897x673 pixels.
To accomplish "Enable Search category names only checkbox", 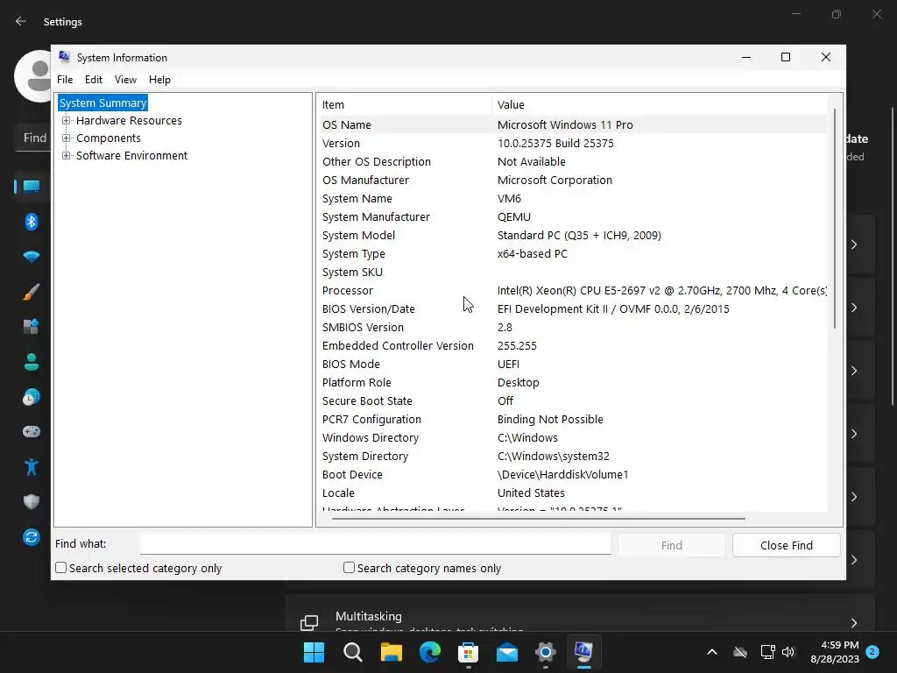I will point(349,568).
